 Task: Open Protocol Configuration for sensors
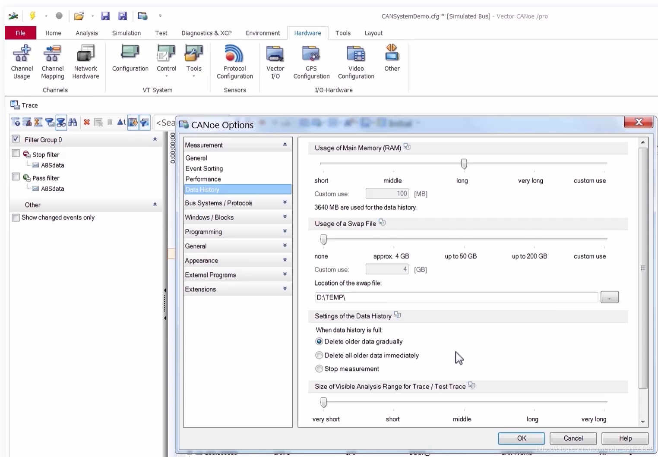234,62
